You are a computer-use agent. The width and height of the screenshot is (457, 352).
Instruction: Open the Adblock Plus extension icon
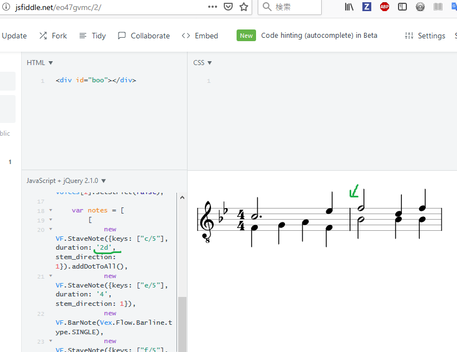tap(385, 7)
